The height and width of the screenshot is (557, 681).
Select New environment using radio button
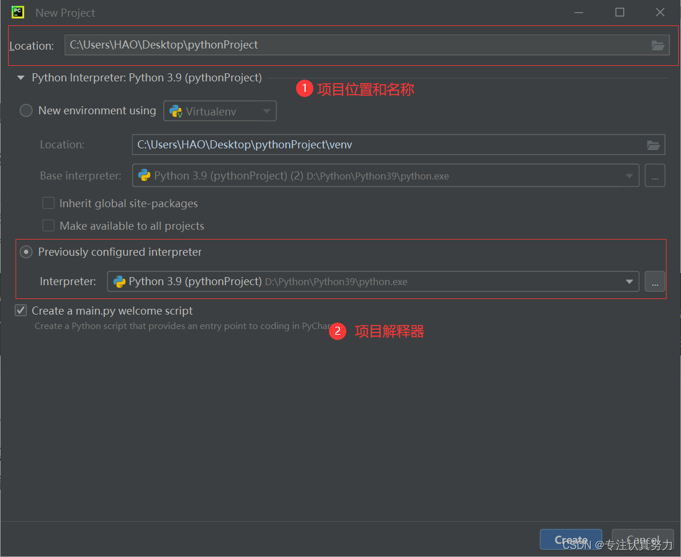point(26,110)
